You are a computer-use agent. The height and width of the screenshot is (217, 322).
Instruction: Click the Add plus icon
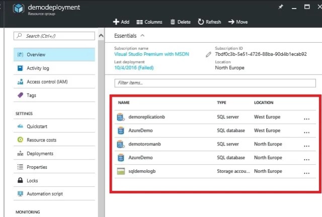116,22
